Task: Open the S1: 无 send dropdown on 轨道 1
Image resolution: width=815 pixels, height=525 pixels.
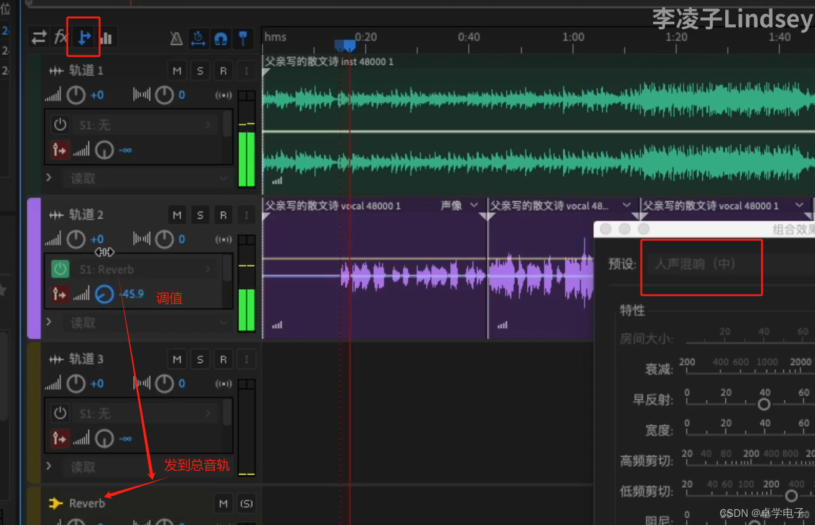Action: coord(145,125)
